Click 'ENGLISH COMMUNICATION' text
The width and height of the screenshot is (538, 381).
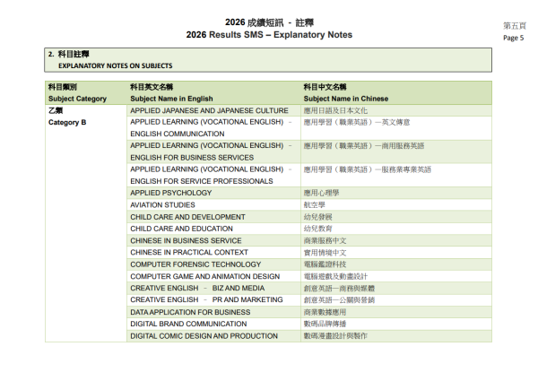tap(178, 134)
